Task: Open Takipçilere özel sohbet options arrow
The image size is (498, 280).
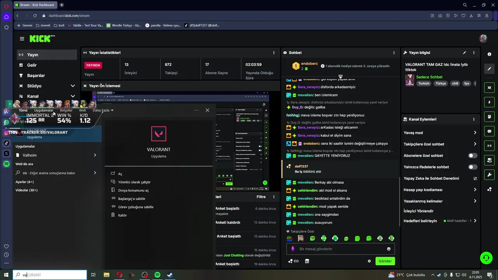Action: (475, 144)
